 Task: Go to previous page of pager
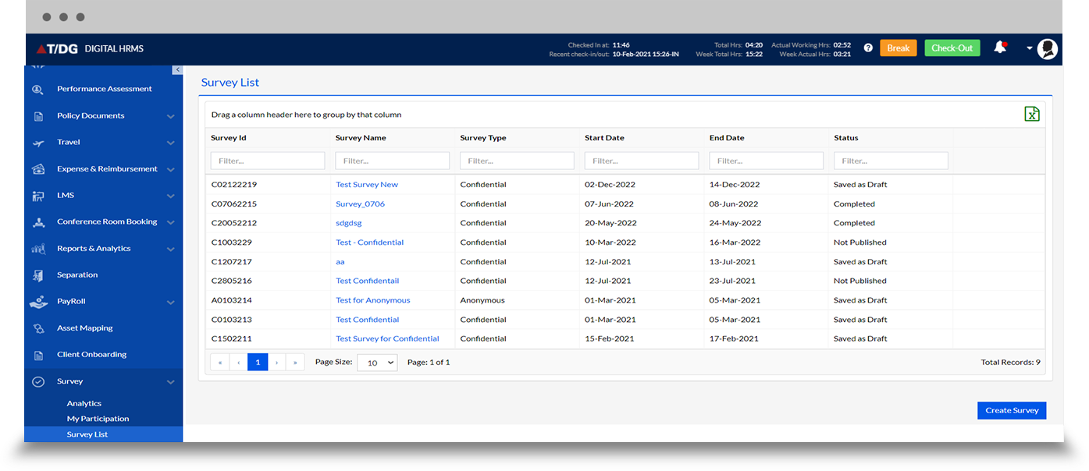(x=239, y=363)
